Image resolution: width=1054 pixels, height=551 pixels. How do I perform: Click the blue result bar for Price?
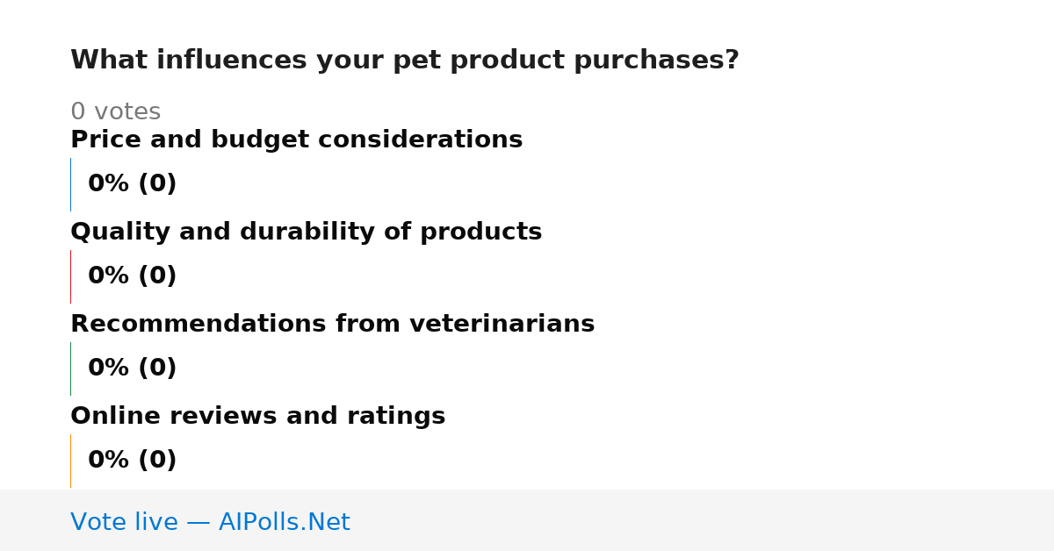pos(70,184)
